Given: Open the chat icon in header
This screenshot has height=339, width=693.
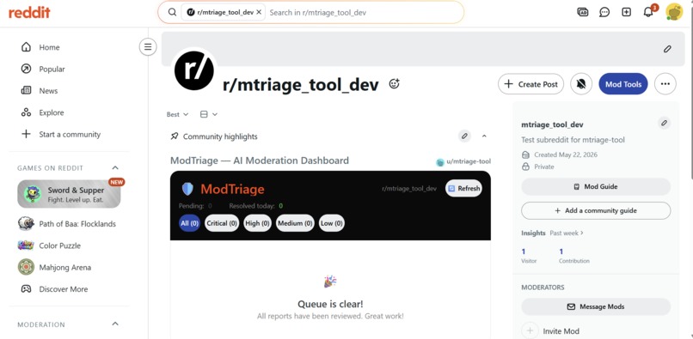Looking at the screenshot, I should (x=604, y=12).
